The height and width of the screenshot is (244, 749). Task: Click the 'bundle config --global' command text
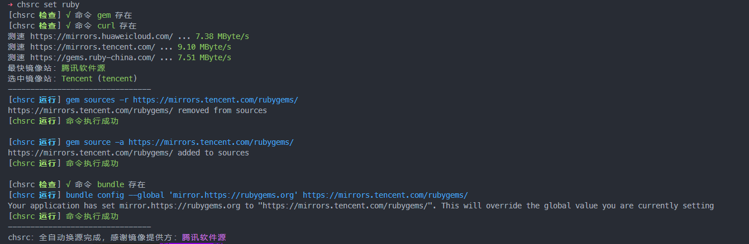[x=117, y=195]
